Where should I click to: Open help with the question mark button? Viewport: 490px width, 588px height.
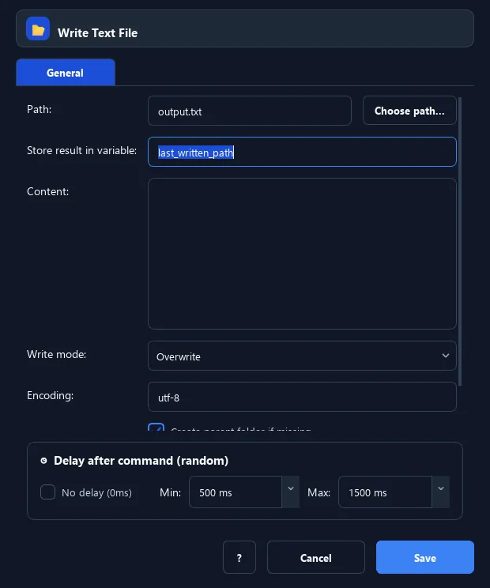(239, 557)
